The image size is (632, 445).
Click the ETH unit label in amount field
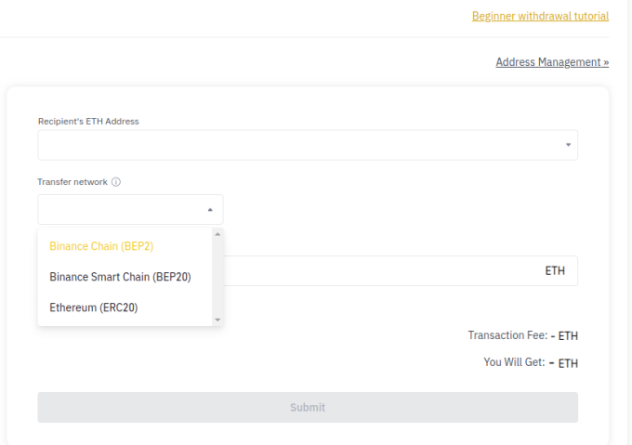pyautogui.click(x=555, y=271)
